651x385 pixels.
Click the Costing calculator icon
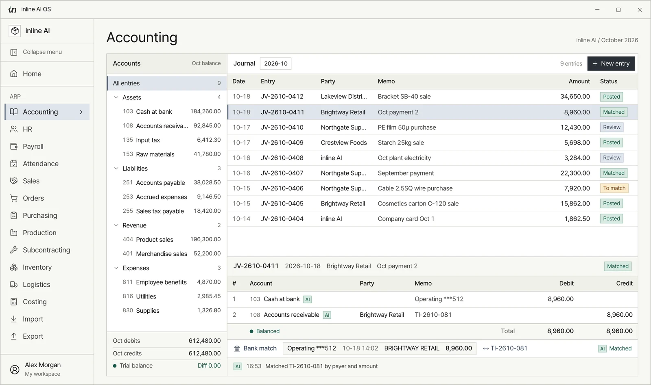click(x=14, y=302)
